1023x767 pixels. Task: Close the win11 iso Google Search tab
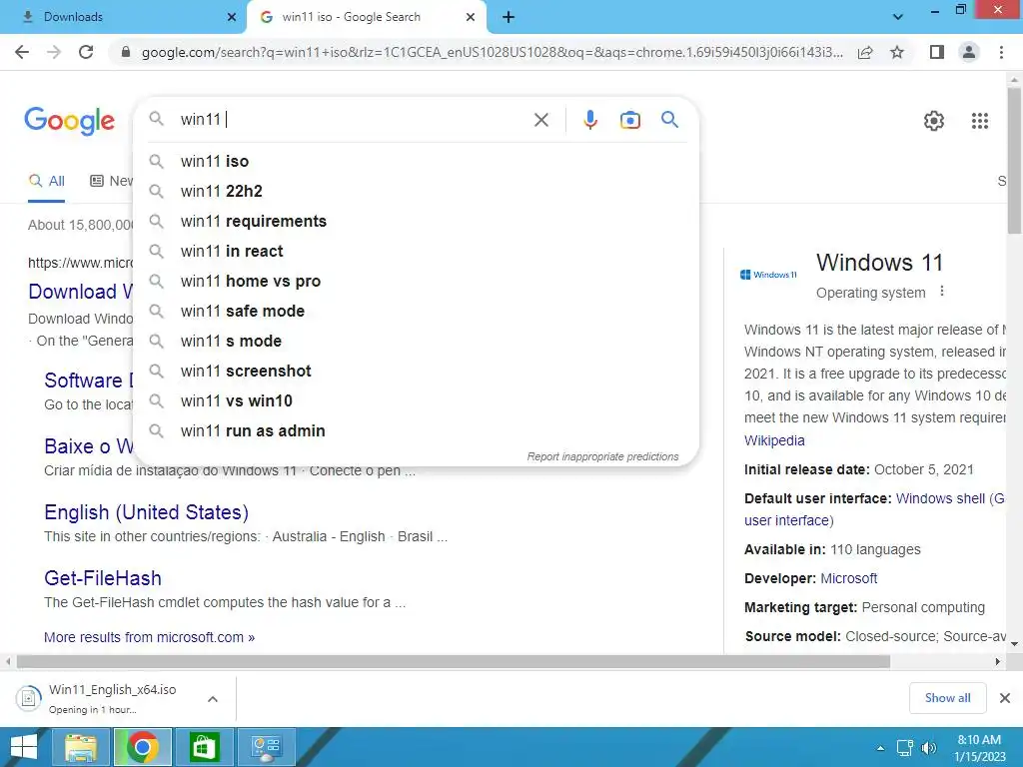[471, 17]
